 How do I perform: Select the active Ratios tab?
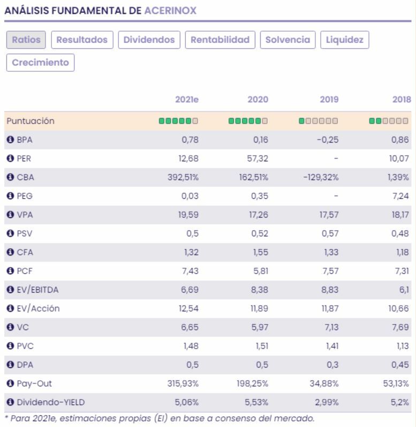click(26, 40)
